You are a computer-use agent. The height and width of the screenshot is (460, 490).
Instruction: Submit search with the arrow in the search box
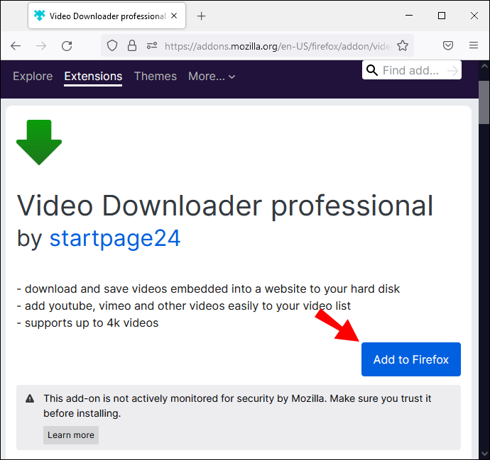click(x=452, y=71)
